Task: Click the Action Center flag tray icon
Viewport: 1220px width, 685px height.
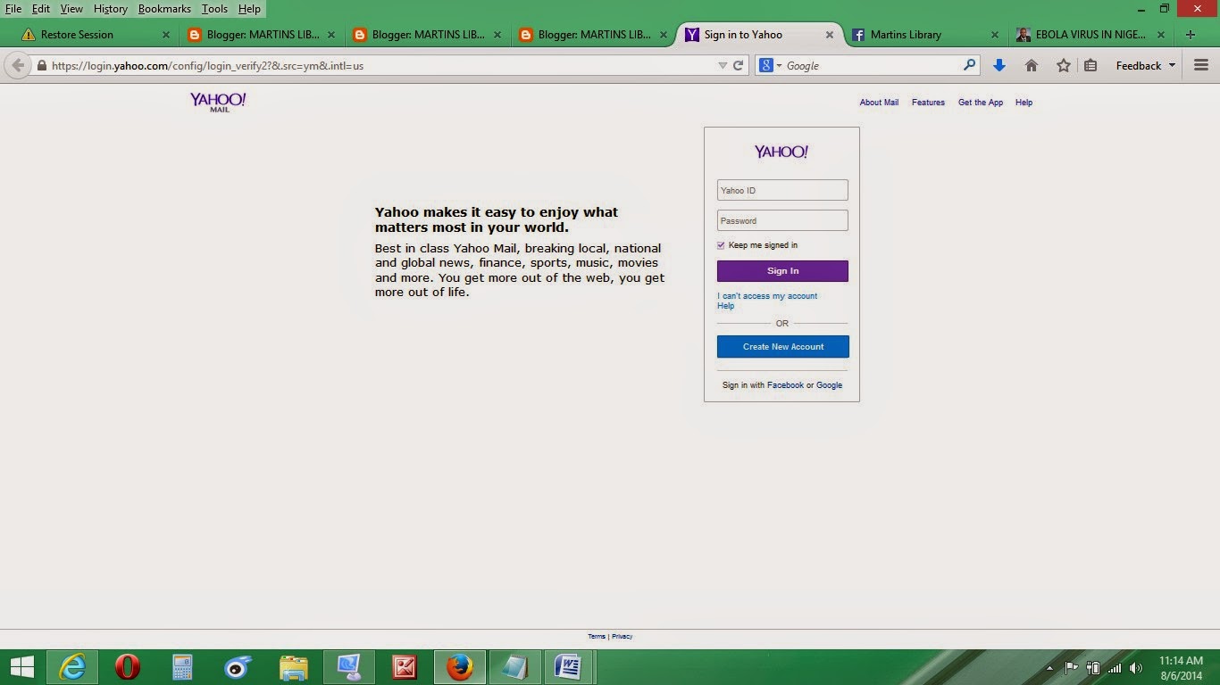Action: point(1072,667)
